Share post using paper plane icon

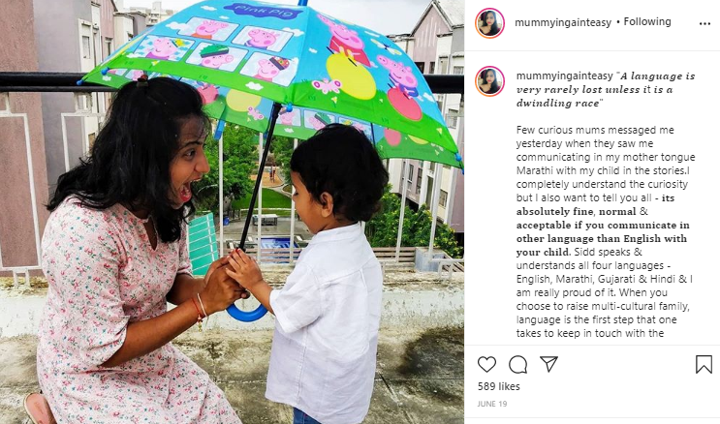[548, 364]
